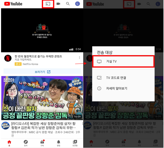Tap the TV monitor icon beside 거실 TV
Viewport: 164px width, 148px height.
[x=99, y=61]
